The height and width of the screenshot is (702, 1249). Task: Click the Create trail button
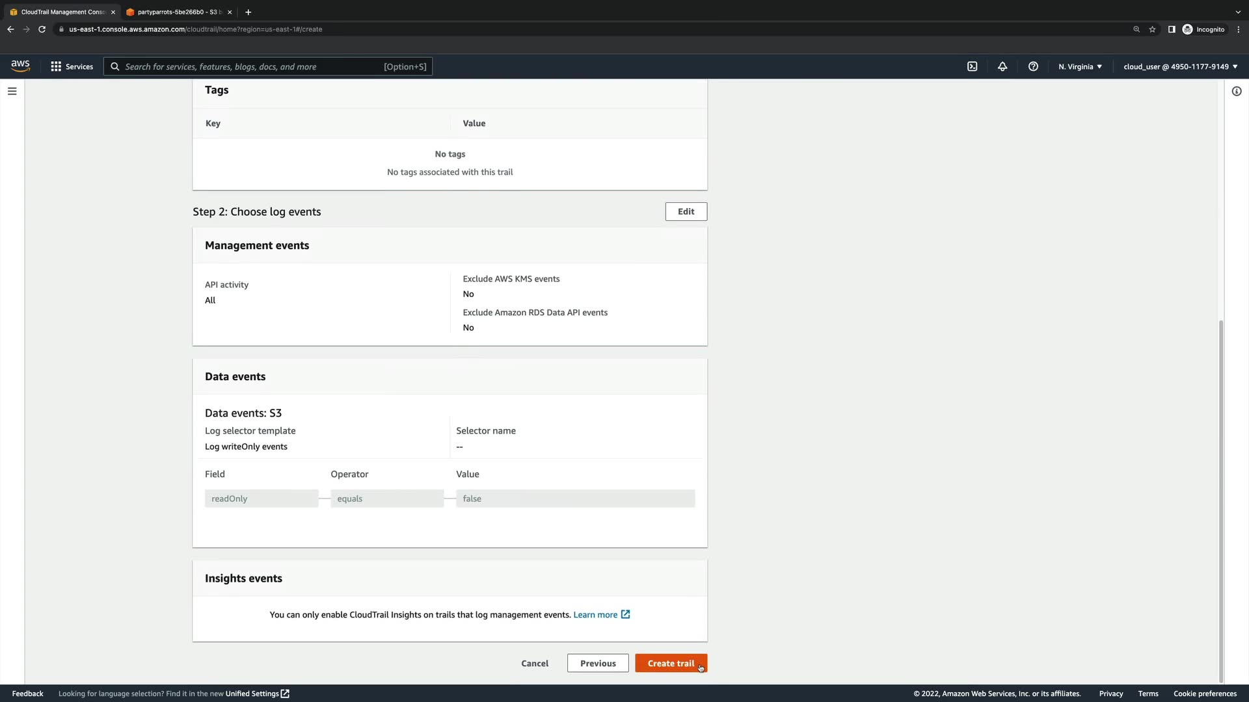[671, 663]
